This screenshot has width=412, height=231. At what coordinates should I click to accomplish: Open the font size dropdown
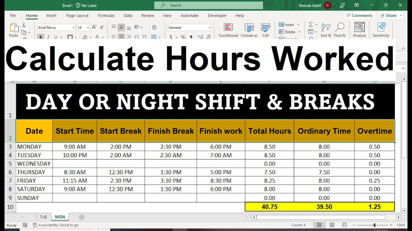tap(88, 28)
